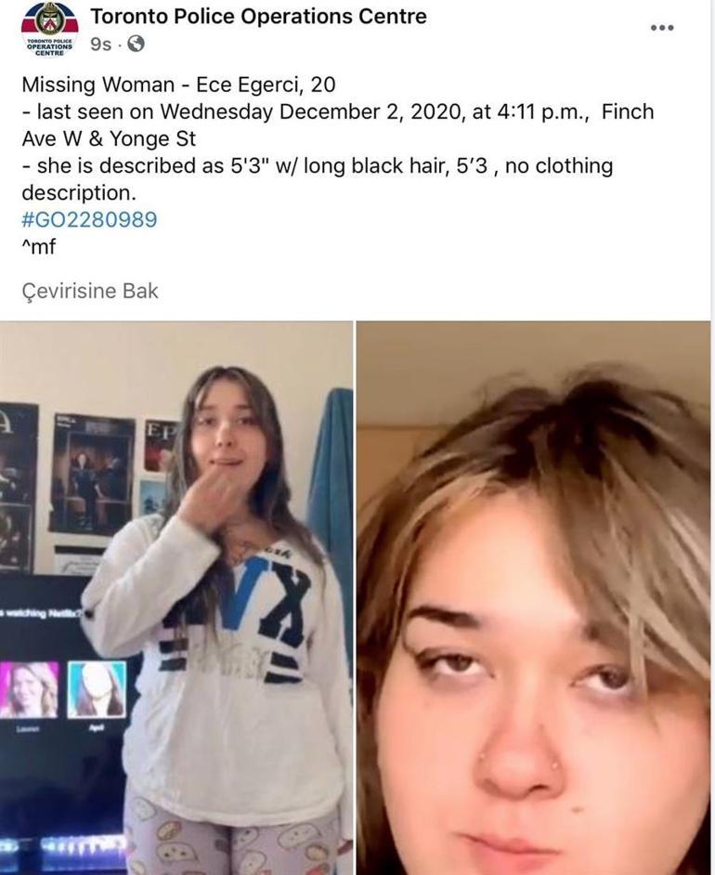Click the word description. in post text
715x875 pixels.
pyautogui.click(x=79, y=193)
